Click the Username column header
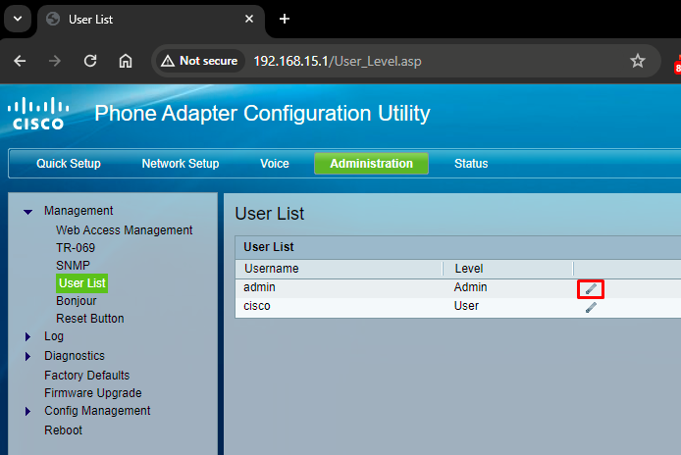This screenshot has height=455, width=681. 272,269
